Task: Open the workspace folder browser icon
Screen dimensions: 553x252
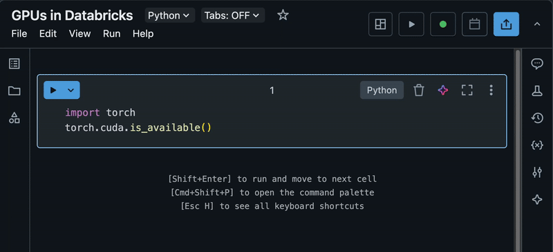Action: [14, 91]
